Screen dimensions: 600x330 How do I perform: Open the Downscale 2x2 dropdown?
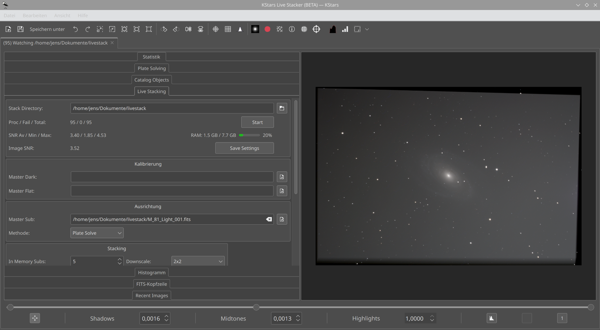point(198,261)
